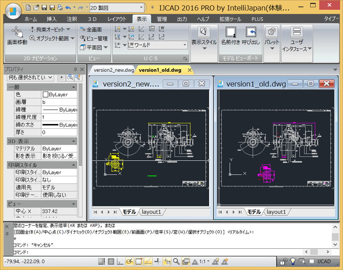Click the light bulb icon in status bar

coord(293,262)
